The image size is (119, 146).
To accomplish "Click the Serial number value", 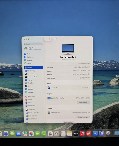I will (x=84, y=78).
